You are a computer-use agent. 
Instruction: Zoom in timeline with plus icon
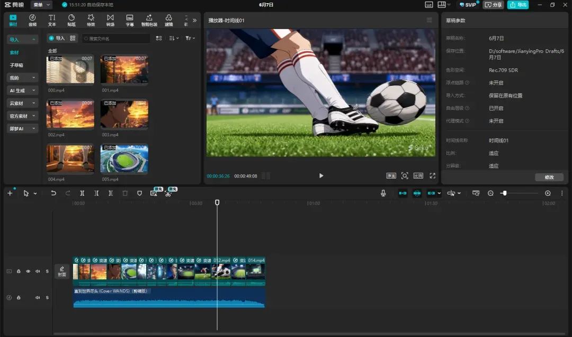[548, 193]
